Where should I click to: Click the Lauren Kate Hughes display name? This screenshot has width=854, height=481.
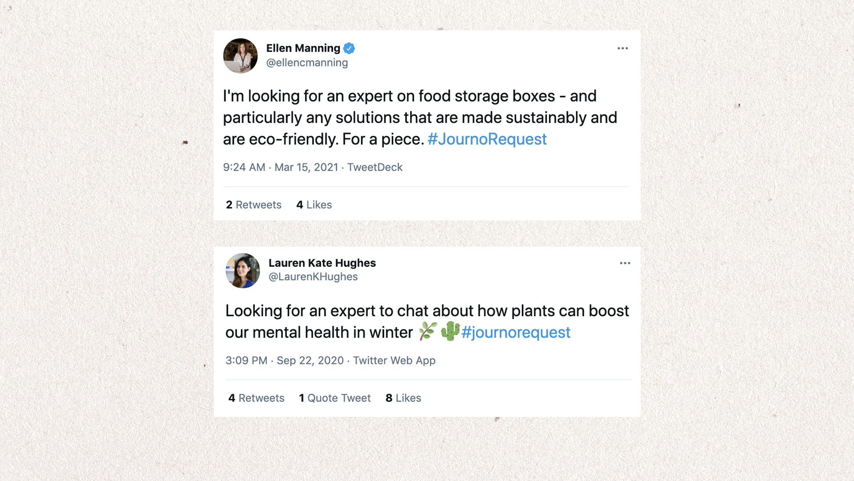pyautogui.click(x=322, y=263)
